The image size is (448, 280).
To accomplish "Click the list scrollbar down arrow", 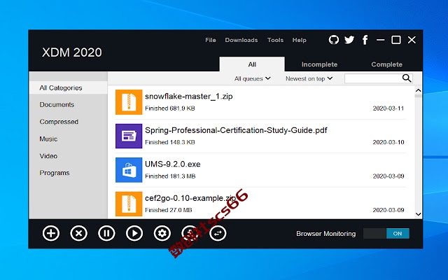I will coord(419,214).
